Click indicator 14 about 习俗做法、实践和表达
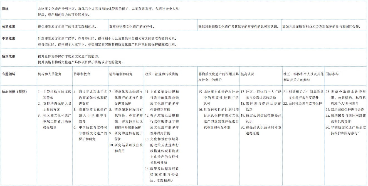368x186 pixels. [164, 175]
